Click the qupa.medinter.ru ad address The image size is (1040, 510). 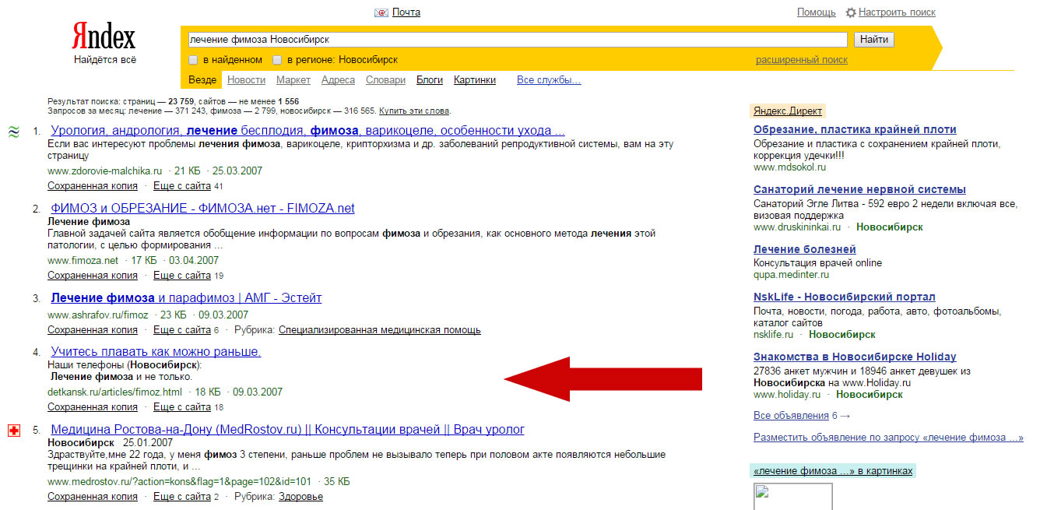coord(791,275)
